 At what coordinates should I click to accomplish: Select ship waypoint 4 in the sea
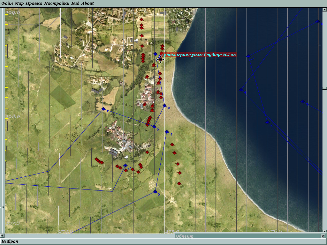point(302,101)
